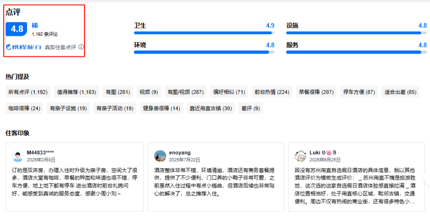Click the 服务 4.8 rating bar
This screenshot has height=217, width=430.
(356, 52)
